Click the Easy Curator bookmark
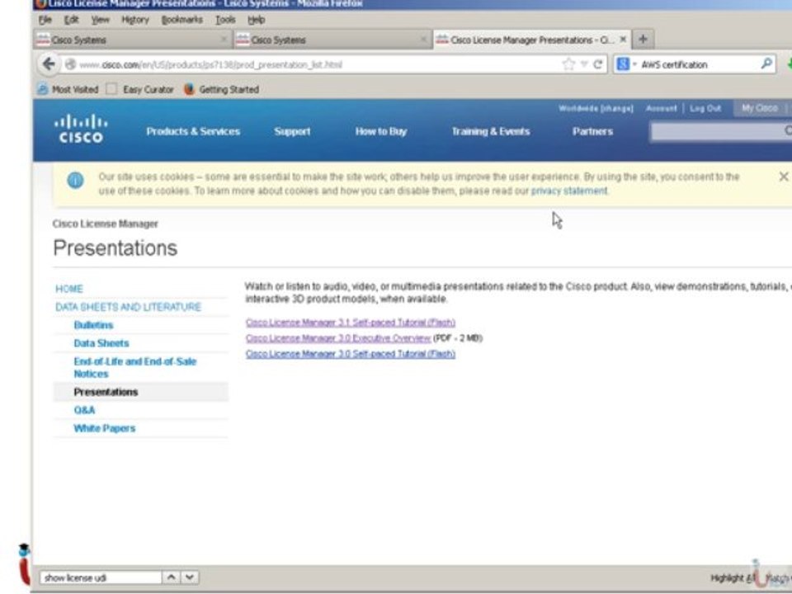 pyautogui.click(x=140, y=89)
